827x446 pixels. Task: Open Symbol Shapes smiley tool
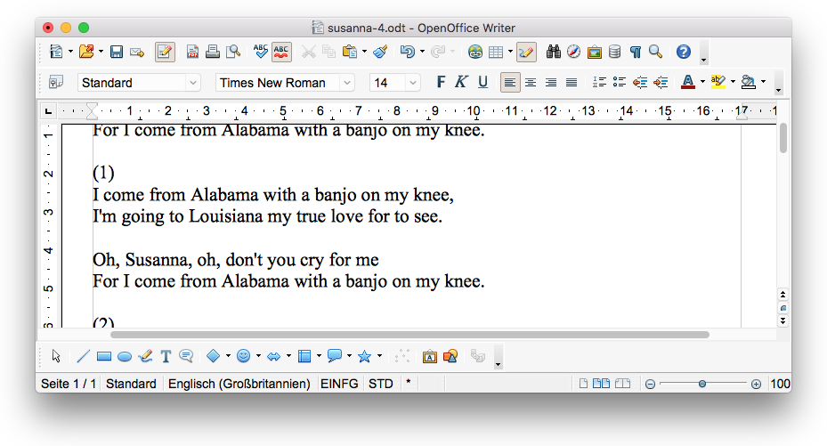[x=243, y=356]
